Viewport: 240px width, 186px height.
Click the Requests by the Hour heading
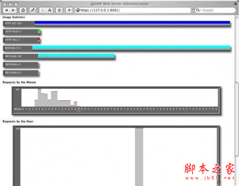point(18,121)
